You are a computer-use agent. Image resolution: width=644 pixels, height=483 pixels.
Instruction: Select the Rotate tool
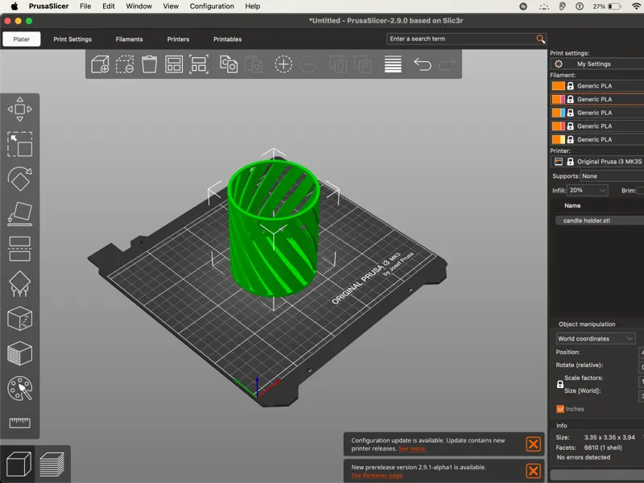pyautogui.click(x=19, y=179)
